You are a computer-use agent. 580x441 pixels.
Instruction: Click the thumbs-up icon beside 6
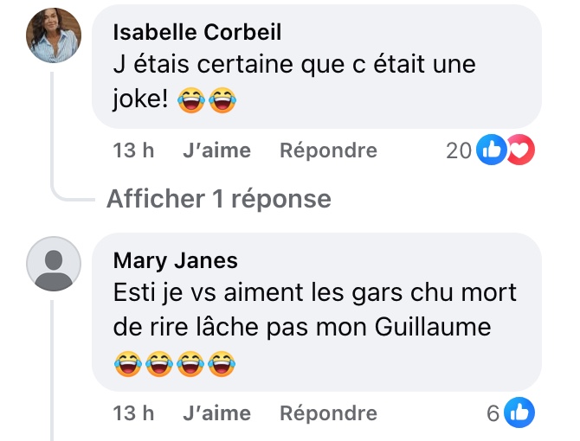[519, 413]
